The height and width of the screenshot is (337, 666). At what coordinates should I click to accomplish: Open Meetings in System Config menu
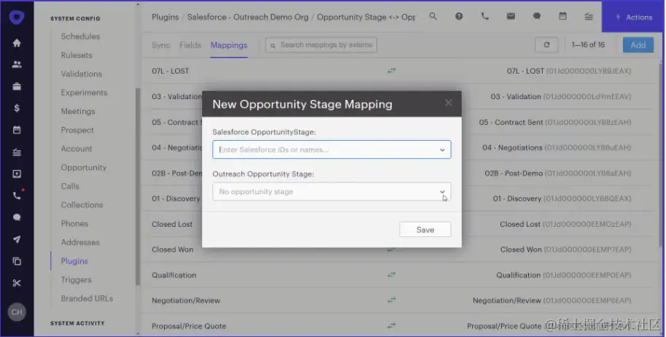[x=78, y=112]
